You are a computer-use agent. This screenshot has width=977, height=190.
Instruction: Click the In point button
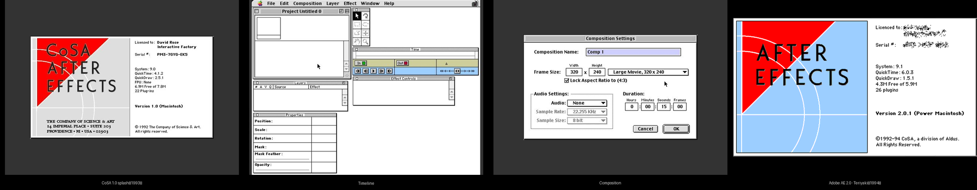click(x=361, y=63)
